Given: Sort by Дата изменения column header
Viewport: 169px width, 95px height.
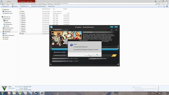Looking at the screenshot, I should click(46, 9).
